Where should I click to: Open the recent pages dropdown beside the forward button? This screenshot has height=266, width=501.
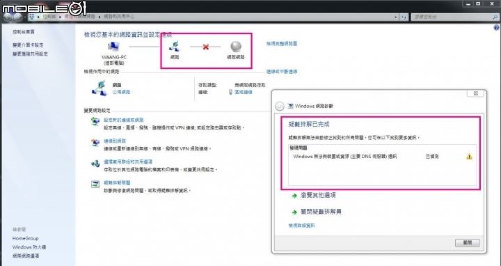(x=25, y=17)
